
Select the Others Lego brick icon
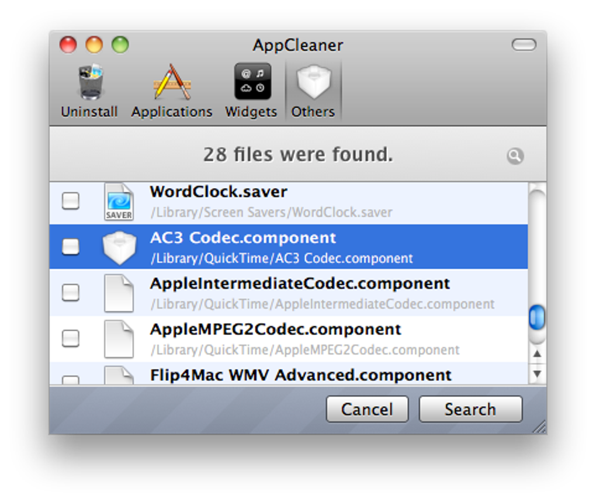pyautogui.click(x=314, y=82)
